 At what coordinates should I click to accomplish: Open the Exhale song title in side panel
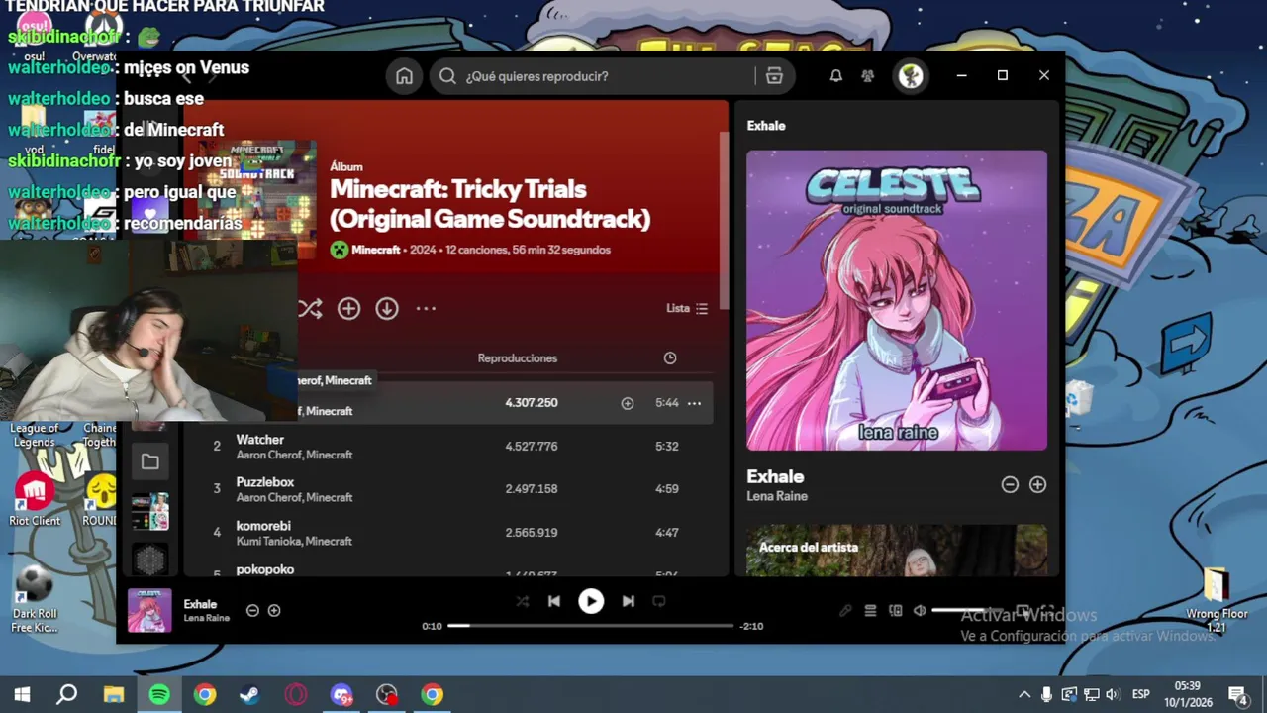coord(775,476)
